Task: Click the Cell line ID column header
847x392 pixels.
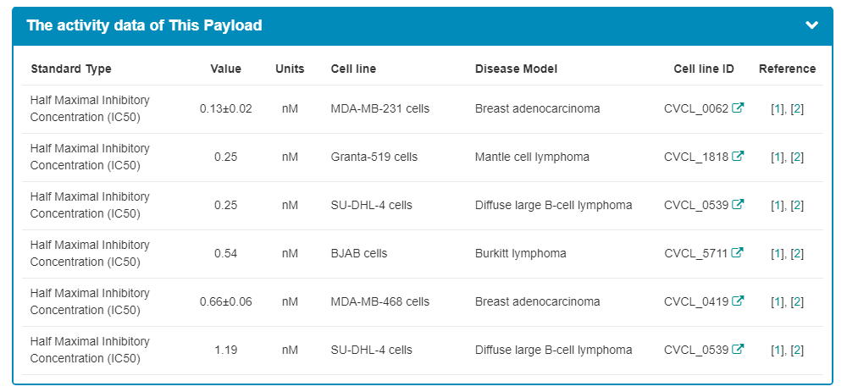Action: (704, 69)
